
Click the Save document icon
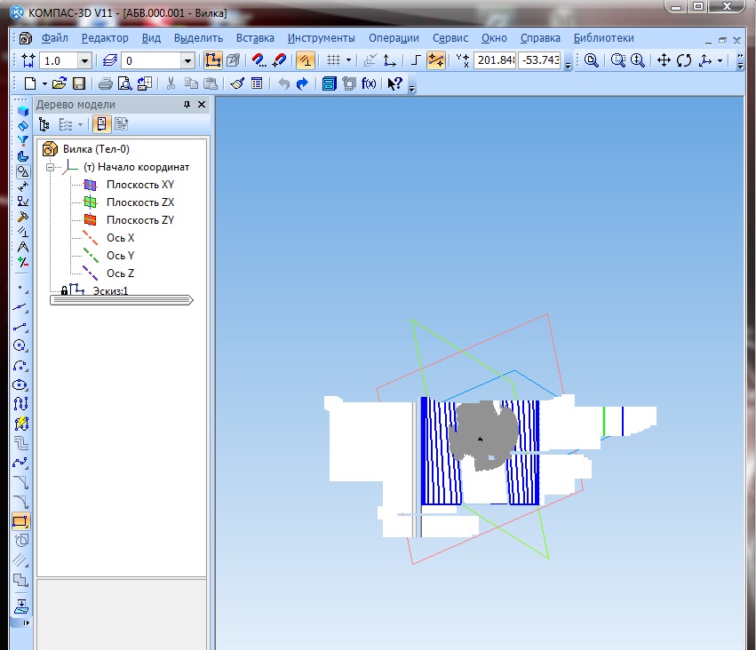[78, 83]
